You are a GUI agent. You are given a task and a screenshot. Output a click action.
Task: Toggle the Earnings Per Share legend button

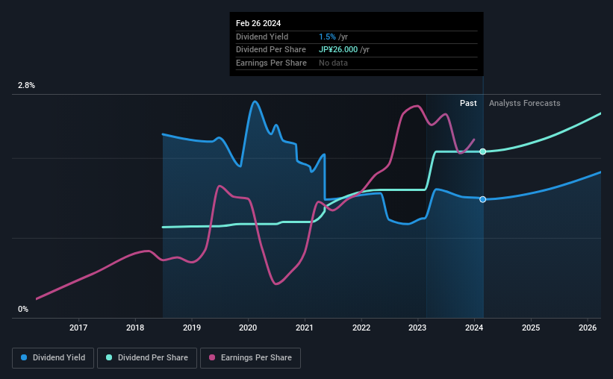pos(250,358)
